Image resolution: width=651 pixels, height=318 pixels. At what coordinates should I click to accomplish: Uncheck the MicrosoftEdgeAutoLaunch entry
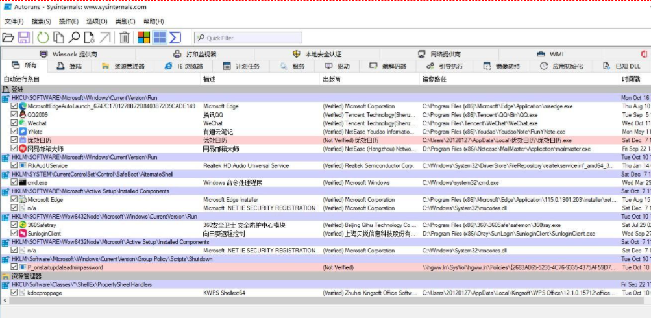(14, 106)
